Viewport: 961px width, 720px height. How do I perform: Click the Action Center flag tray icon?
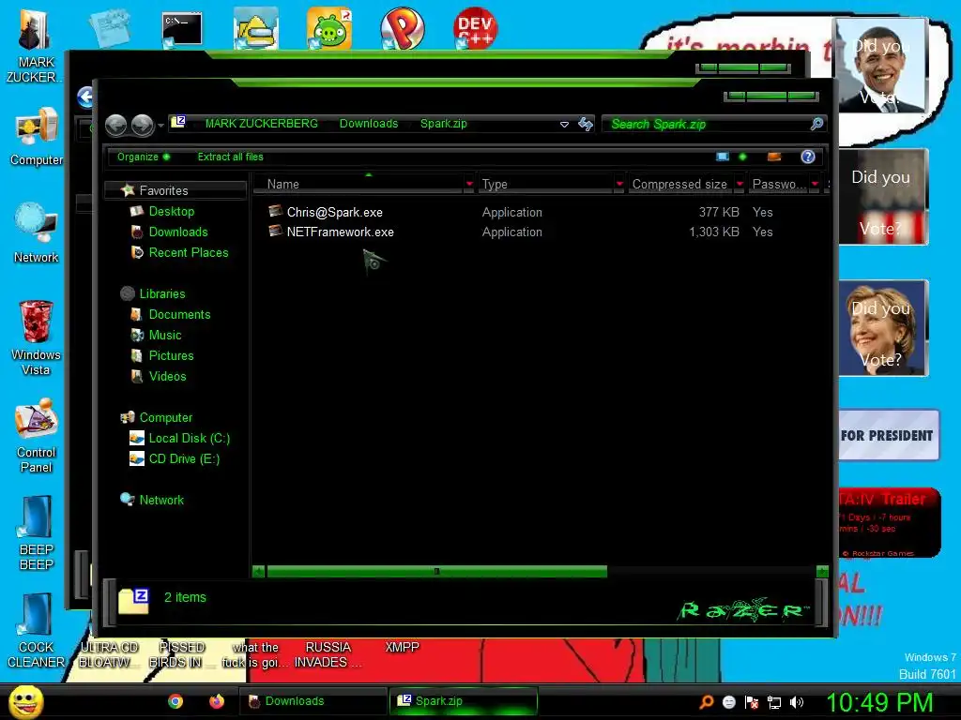(x=752, y=702)
